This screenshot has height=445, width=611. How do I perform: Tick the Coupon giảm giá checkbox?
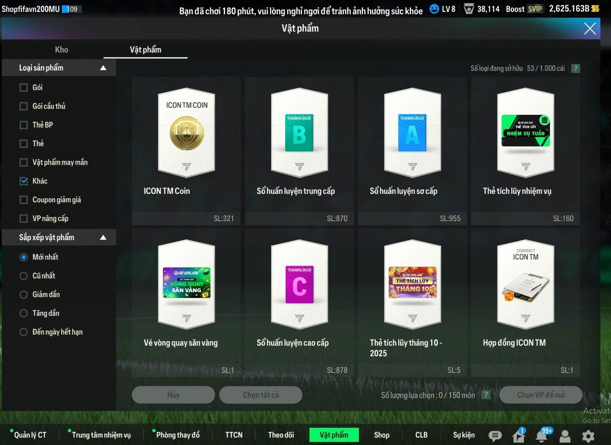(x=24, y=200)
